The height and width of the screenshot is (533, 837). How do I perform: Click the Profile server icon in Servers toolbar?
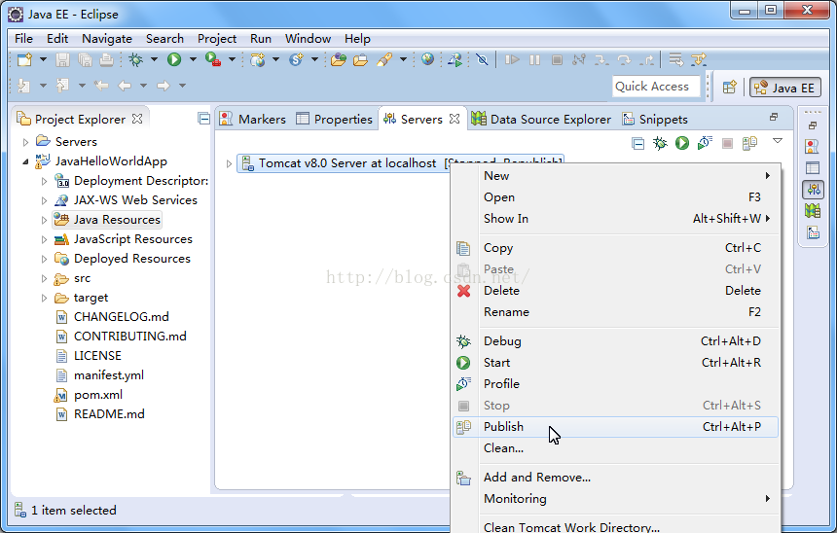(x=705, y=143)
